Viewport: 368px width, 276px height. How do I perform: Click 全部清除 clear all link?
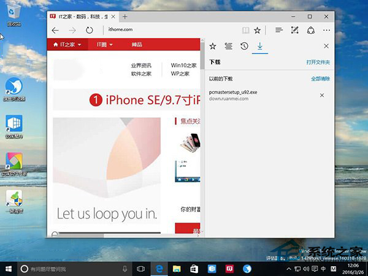(320, 79)
